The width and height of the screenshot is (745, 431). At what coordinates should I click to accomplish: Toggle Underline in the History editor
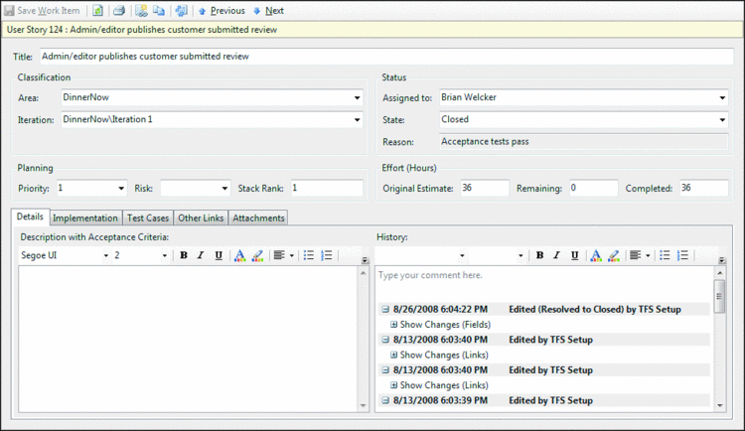pos(574,255)
